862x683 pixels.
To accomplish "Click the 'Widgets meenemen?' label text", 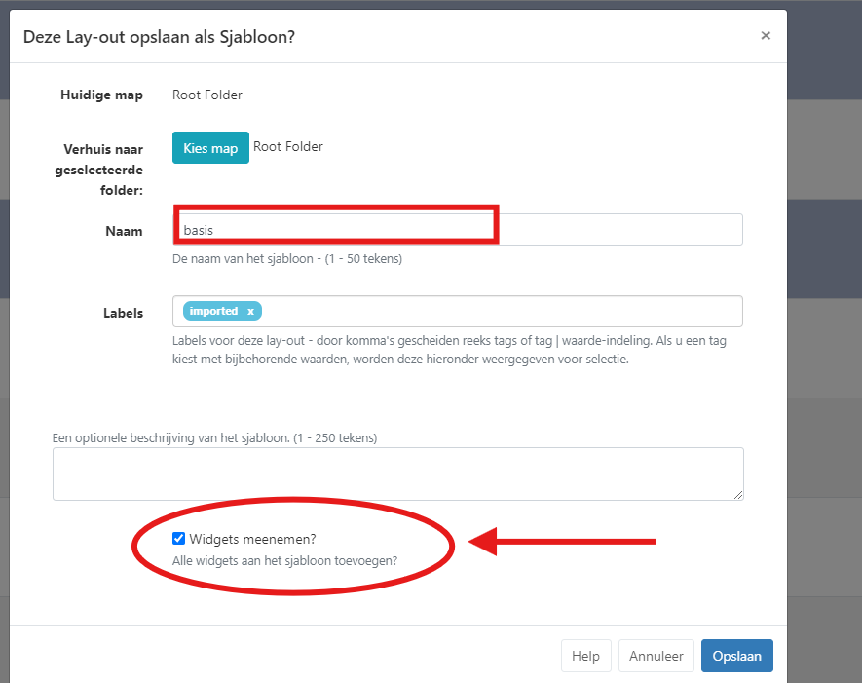I will [x=252, y=539].
